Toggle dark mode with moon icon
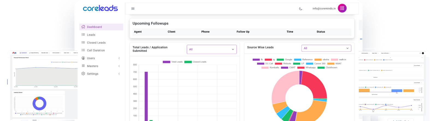 pos(301,9)
